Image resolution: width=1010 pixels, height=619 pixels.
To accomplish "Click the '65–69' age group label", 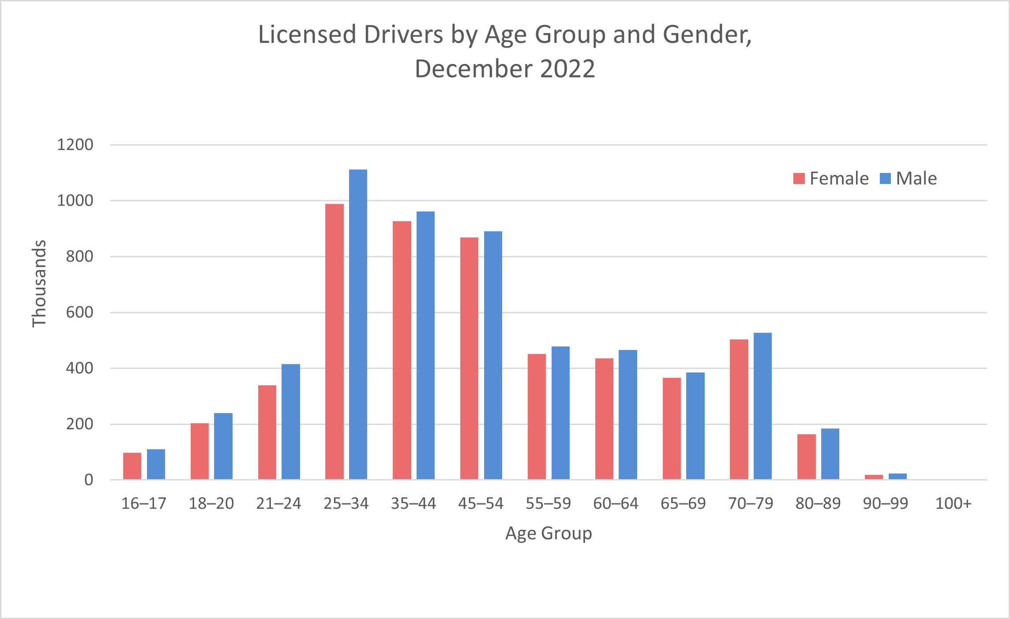I will [683, 503].
